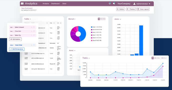This screenshot has height=90, width=172.
Task: Click the Sales Untaxed metric label
Action: pos(19,27)
